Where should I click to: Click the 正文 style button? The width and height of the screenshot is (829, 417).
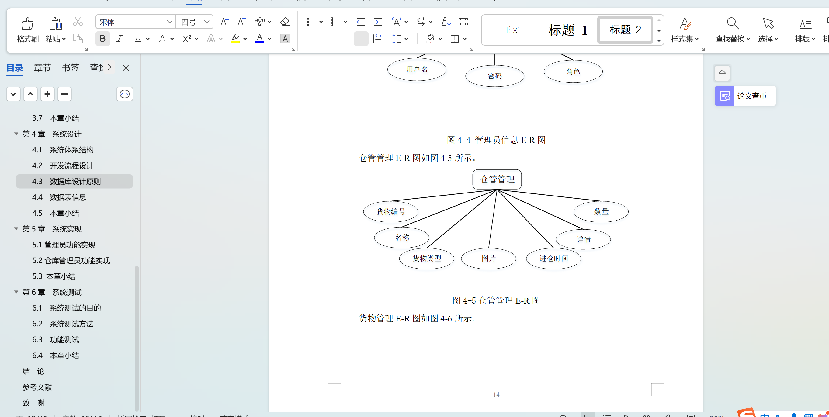coord(511,30)
